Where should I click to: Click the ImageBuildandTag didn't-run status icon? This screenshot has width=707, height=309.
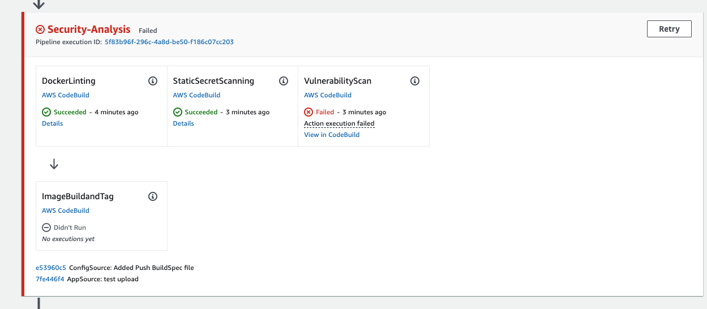tap(46, 228)
